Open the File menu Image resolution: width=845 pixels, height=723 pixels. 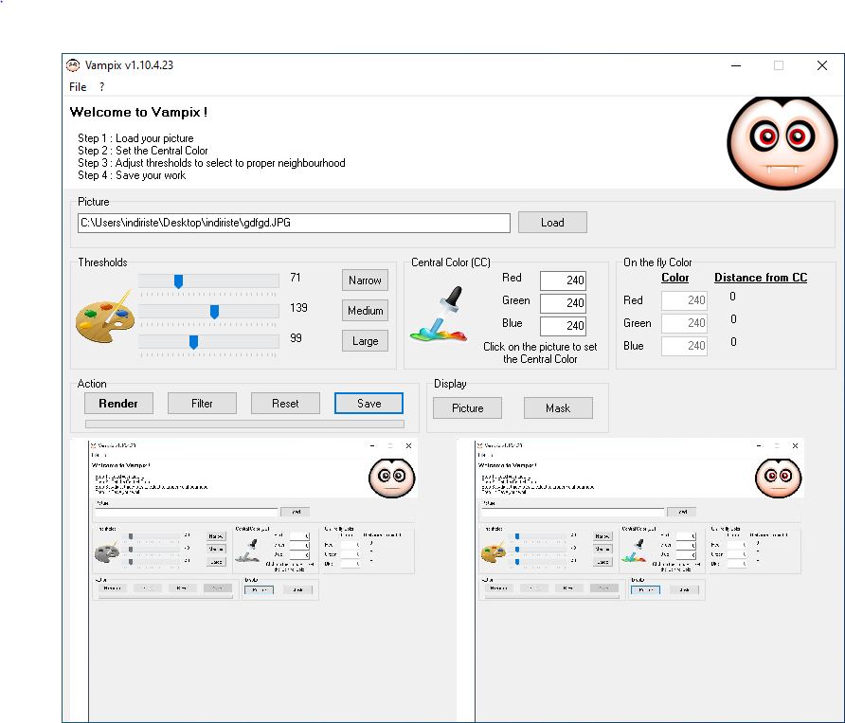point(78,87)
